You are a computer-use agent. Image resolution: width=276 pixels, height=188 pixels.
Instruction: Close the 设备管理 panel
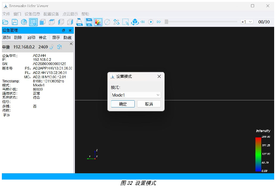tap(70, 31)
